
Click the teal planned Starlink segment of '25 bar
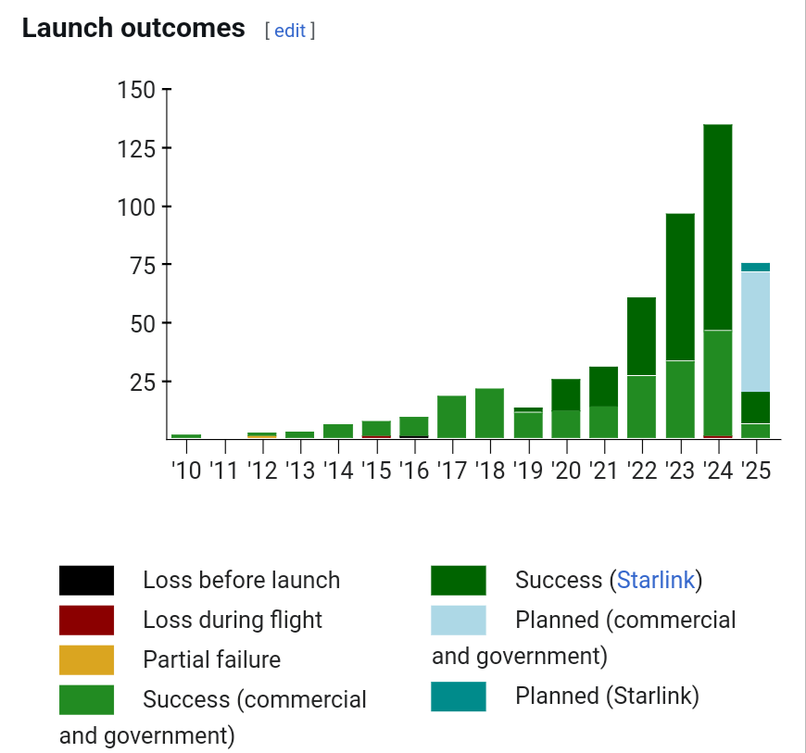(x=756, y=268)
